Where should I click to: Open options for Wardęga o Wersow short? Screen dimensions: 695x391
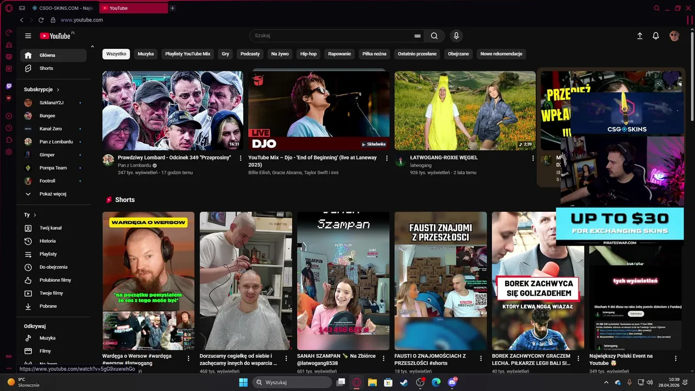[188, 358]
